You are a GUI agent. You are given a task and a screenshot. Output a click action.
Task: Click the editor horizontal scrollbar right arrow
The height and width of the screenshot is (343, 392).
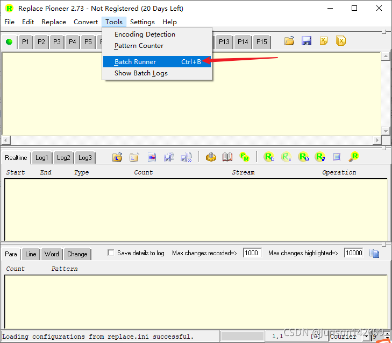pos(377,140)
